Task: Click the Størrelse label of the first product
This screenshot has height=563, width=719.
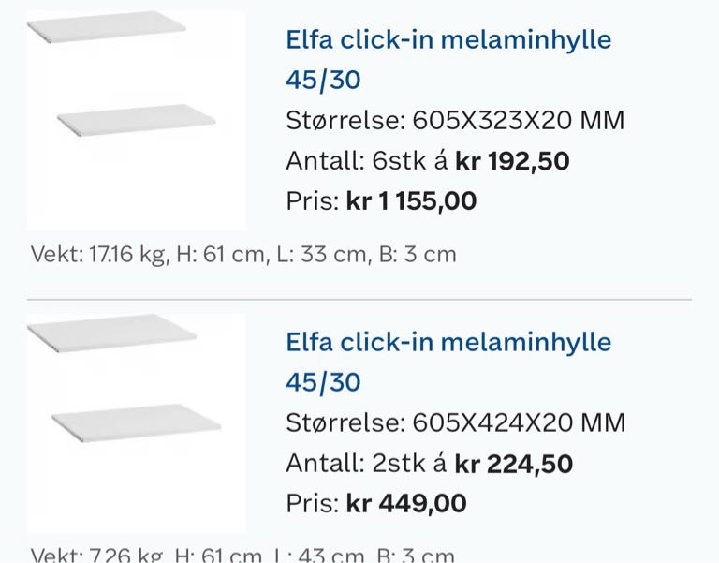Action: (344, 121)
